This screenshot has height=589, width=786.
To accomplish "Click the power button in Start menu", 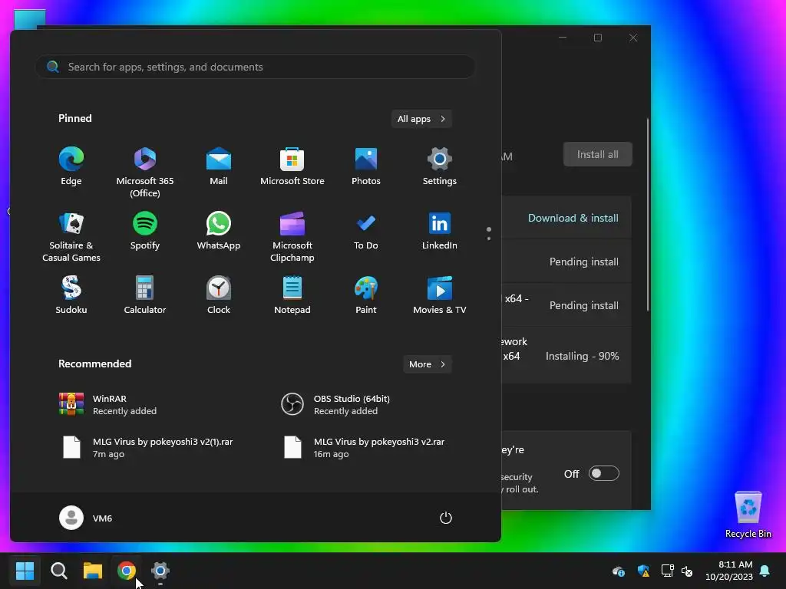I will pyautogui.click(x=446, y=518).
